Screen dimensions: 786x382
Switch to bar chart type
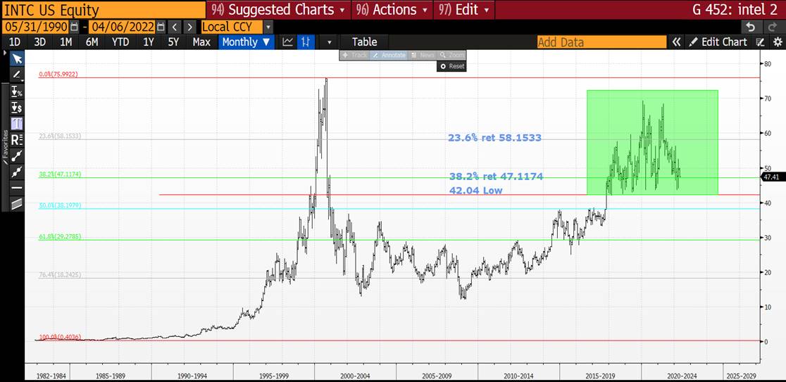306,42
